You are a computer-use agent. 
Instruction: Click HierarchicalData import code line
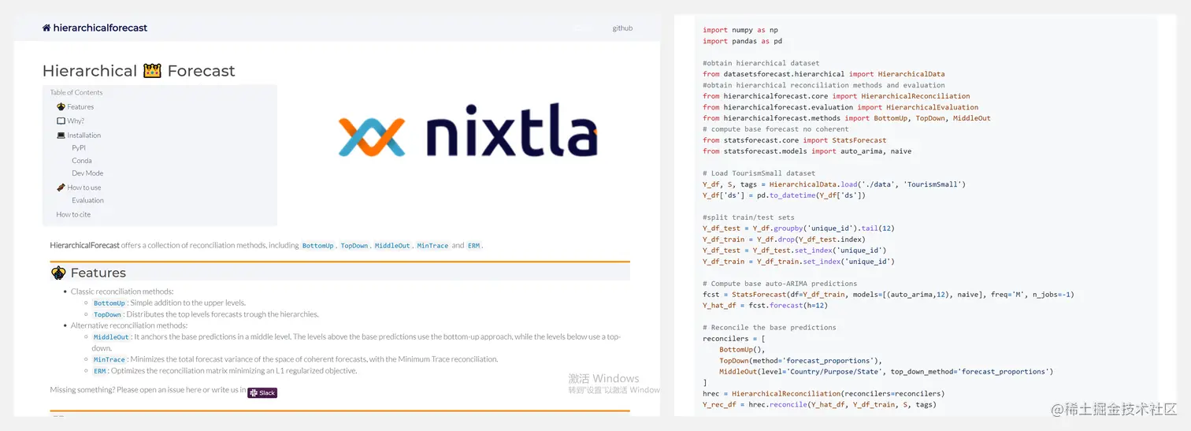[824, 74]
